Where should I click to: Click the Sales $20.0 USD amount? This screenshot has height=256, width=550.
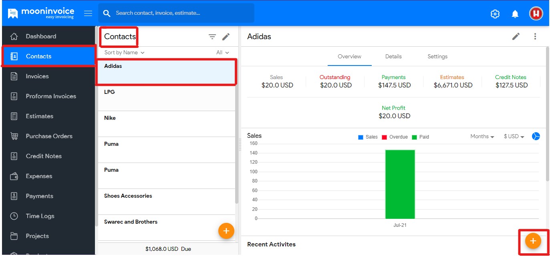(x=277, y=85)
